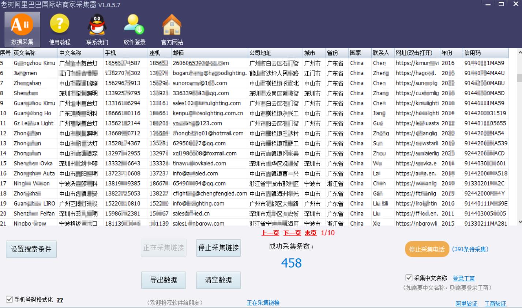Select row 10 credit code '9144200031519'

(x=485, y=113)
